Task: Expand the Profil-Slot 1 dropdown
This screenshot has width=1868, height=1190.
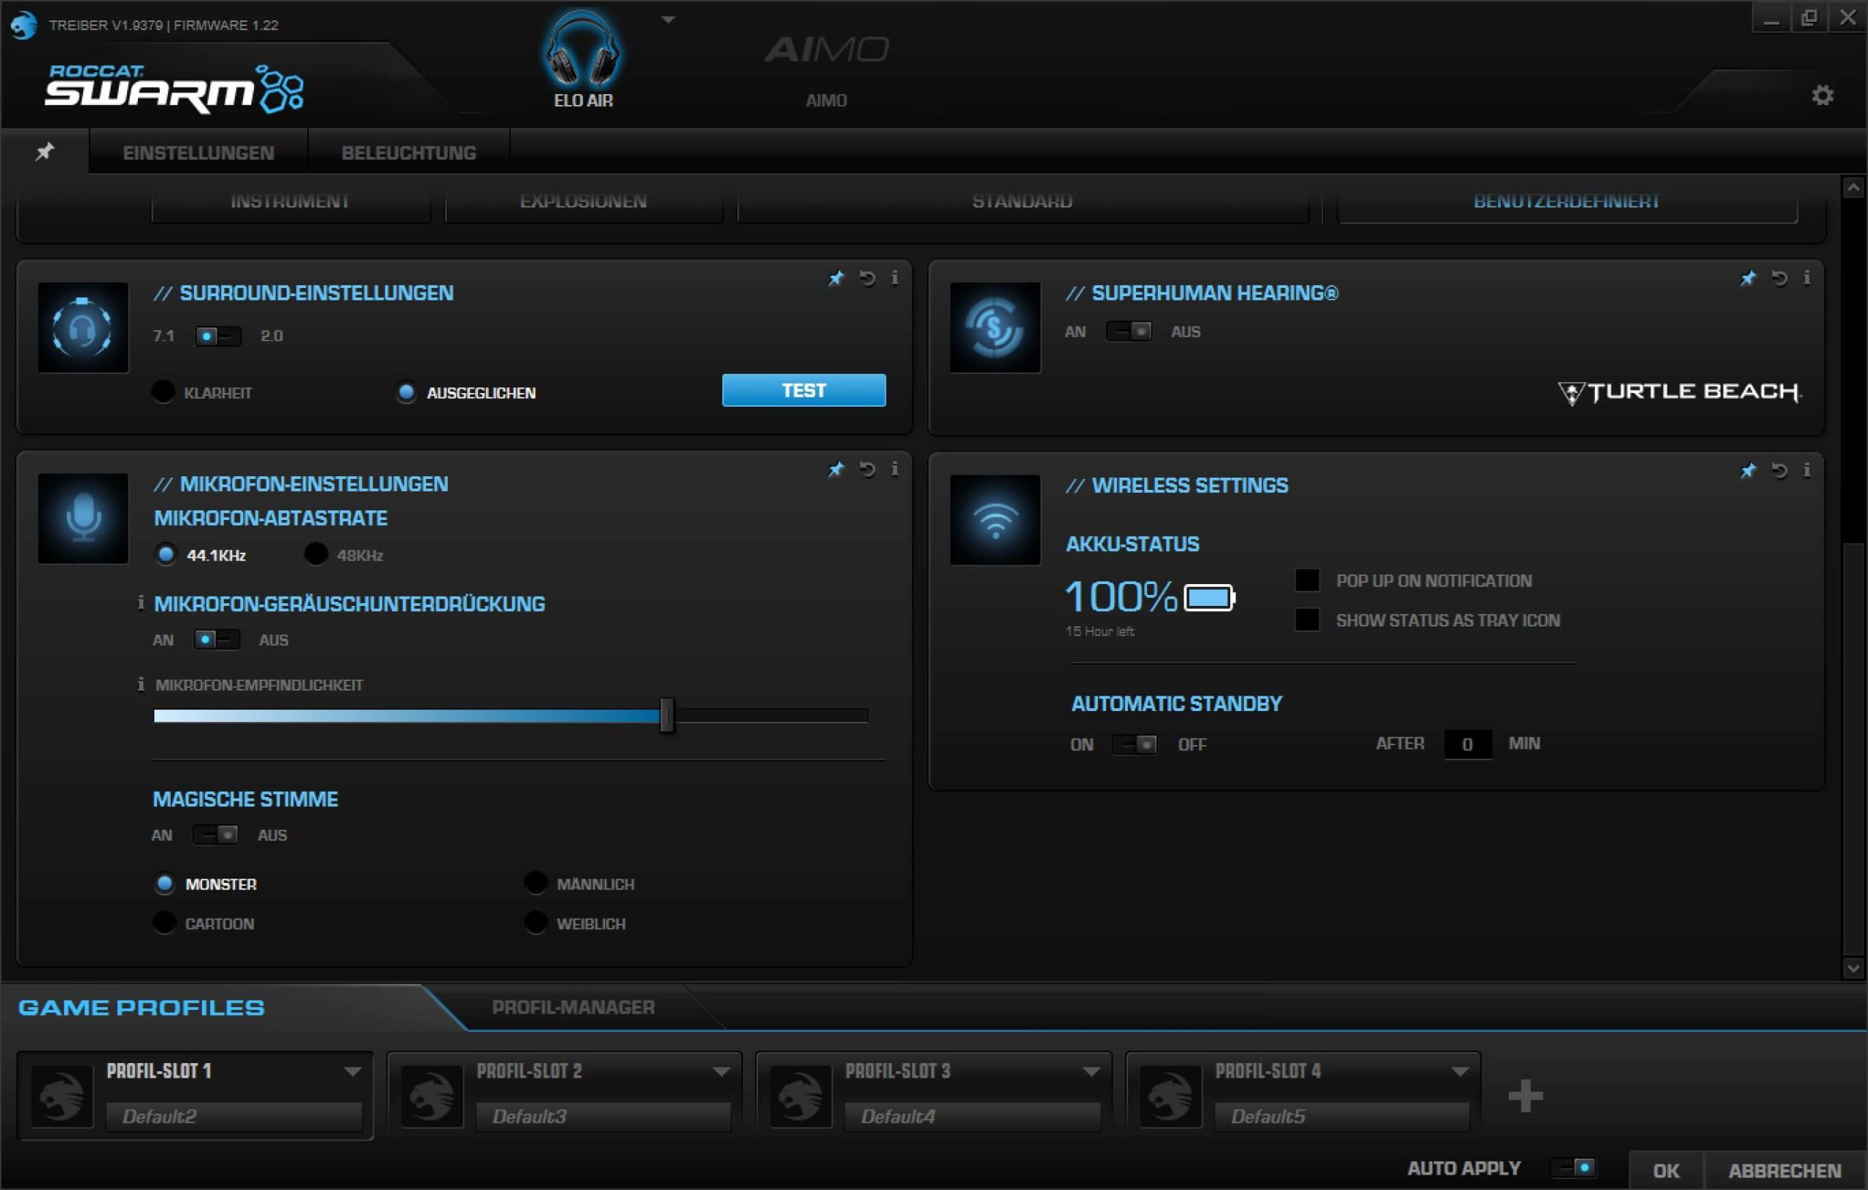Action: coord(352,1071)
